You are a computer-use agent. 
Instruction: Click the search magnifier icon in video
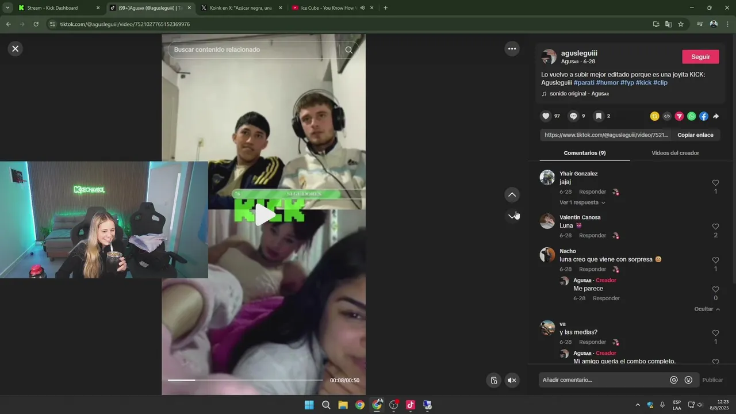(349, 50)
